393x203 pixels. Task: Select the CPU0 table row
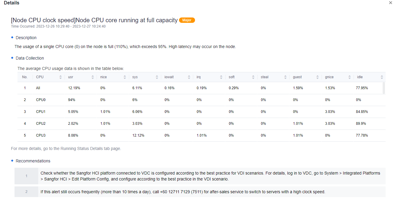[x=41, y=100]
